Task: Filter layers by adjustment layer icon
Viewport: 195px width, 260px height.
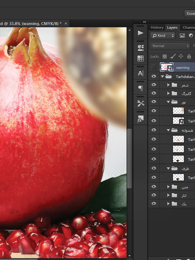Action: coord(191,35)
